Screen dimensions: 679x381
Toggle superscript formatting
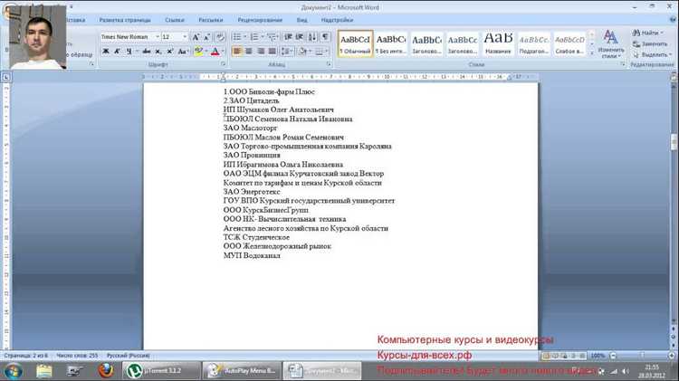[170, 52]
